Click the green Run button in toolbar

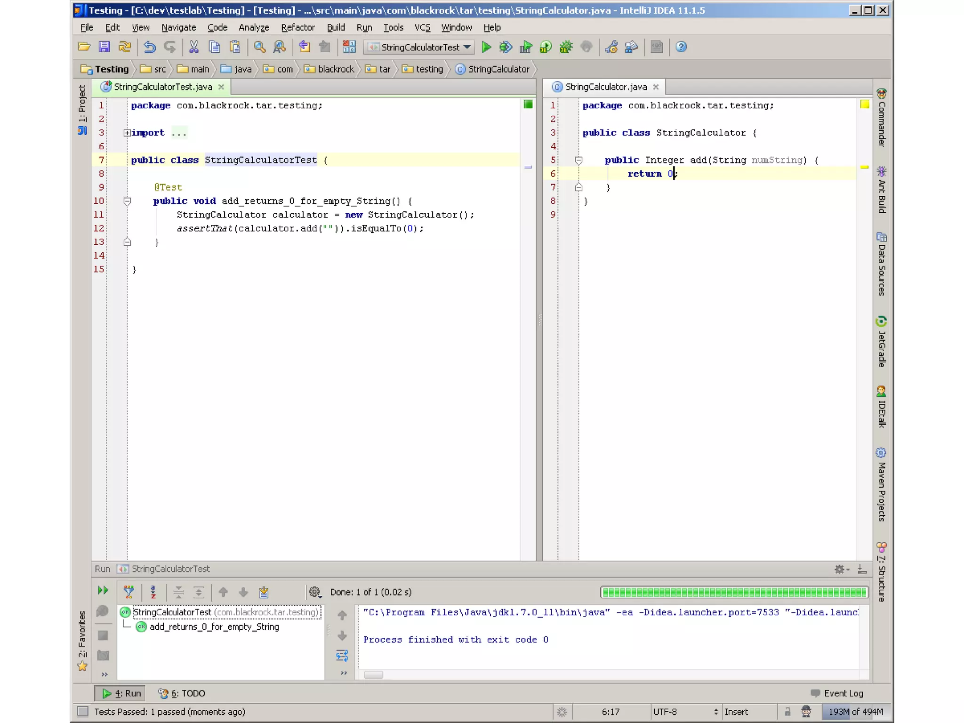click(486, 47)
